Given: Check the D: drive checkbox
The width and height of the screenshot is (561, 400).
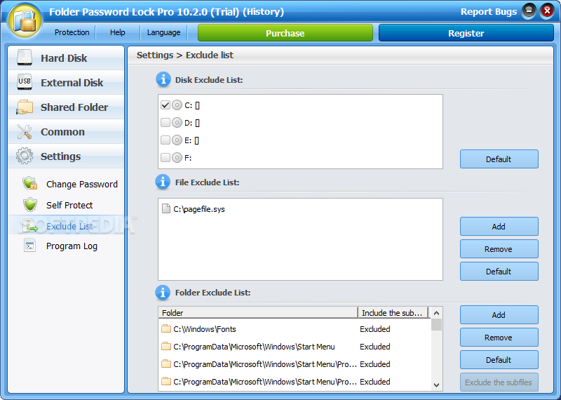Looking at the screenshot, I should (165, 123).
